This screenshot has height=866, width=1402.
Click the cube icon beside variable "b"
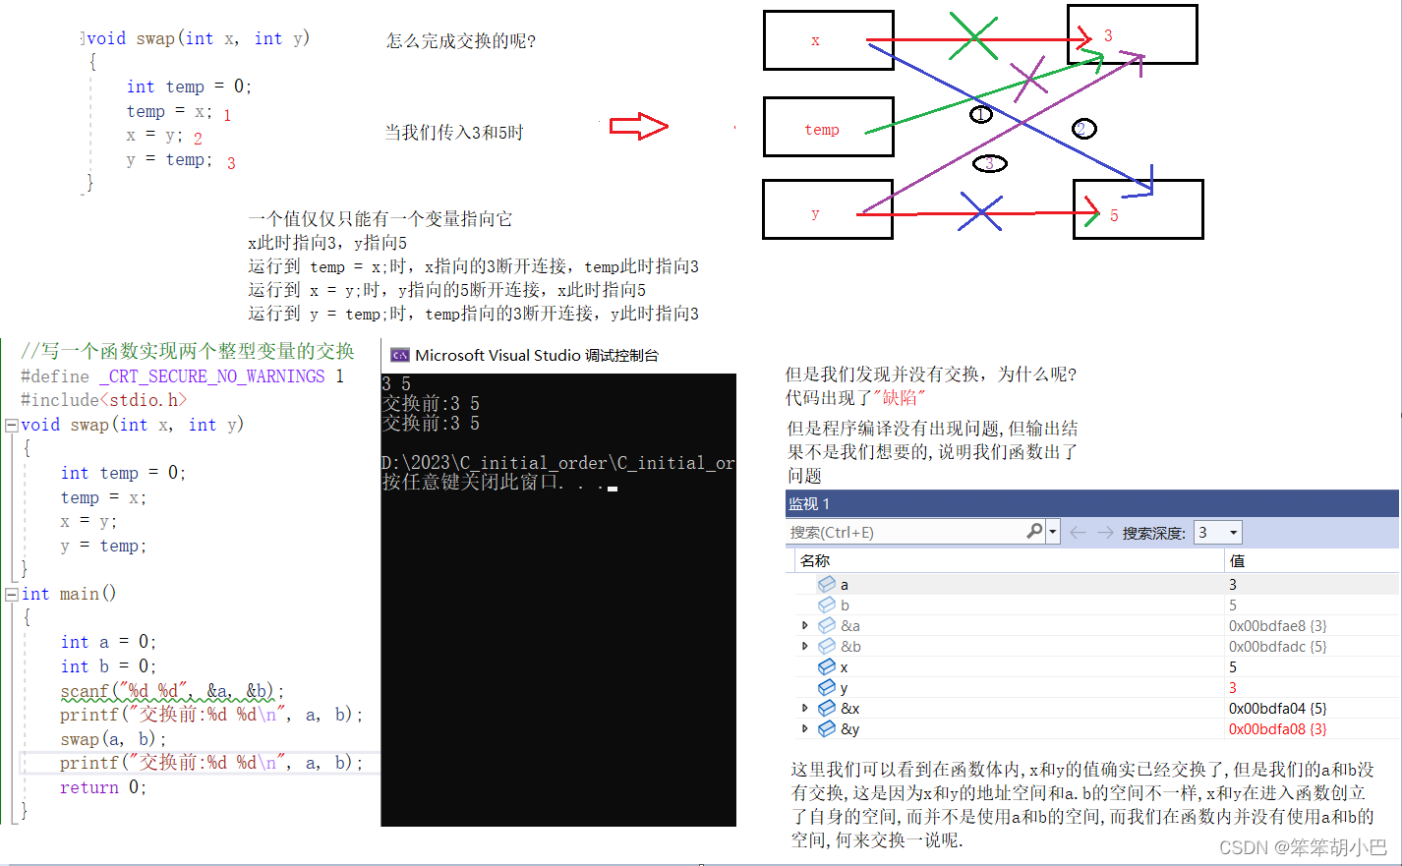tap(826, 604)
